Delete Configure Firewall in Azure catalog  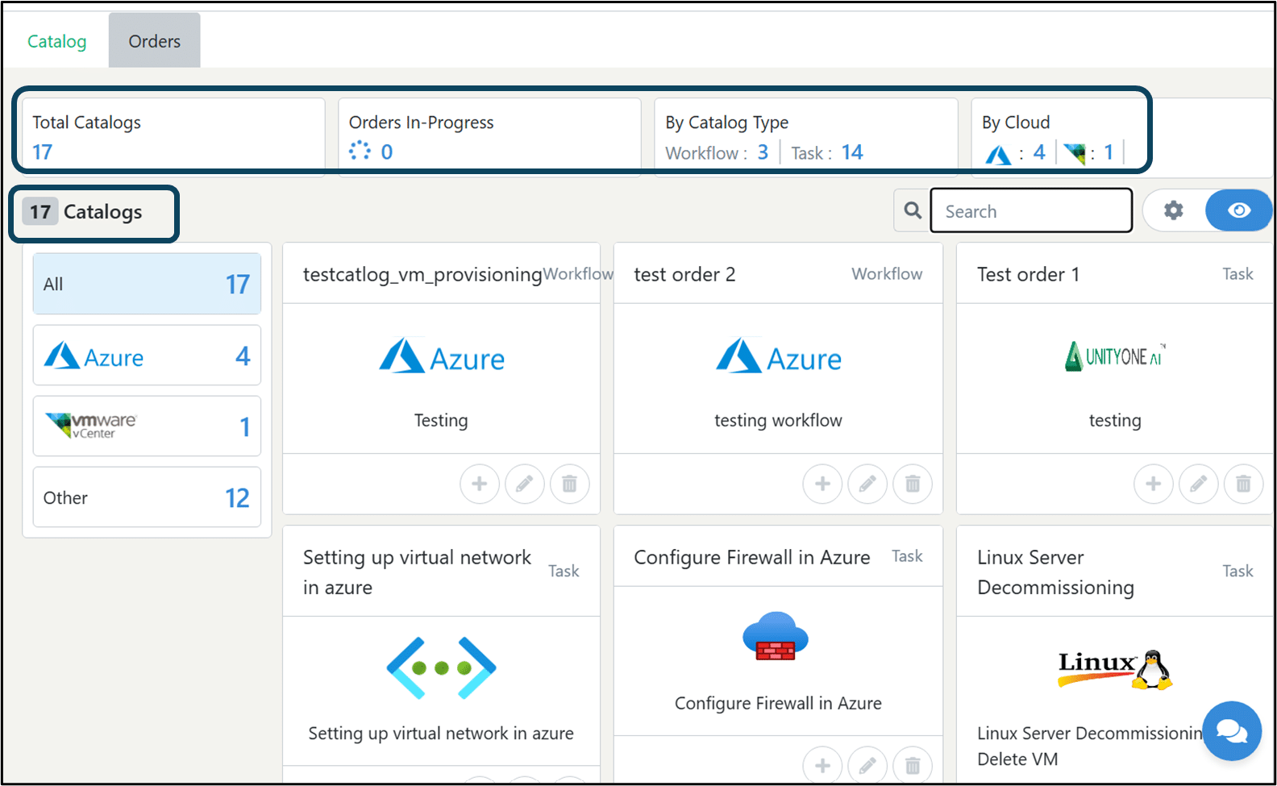[913, 766]
